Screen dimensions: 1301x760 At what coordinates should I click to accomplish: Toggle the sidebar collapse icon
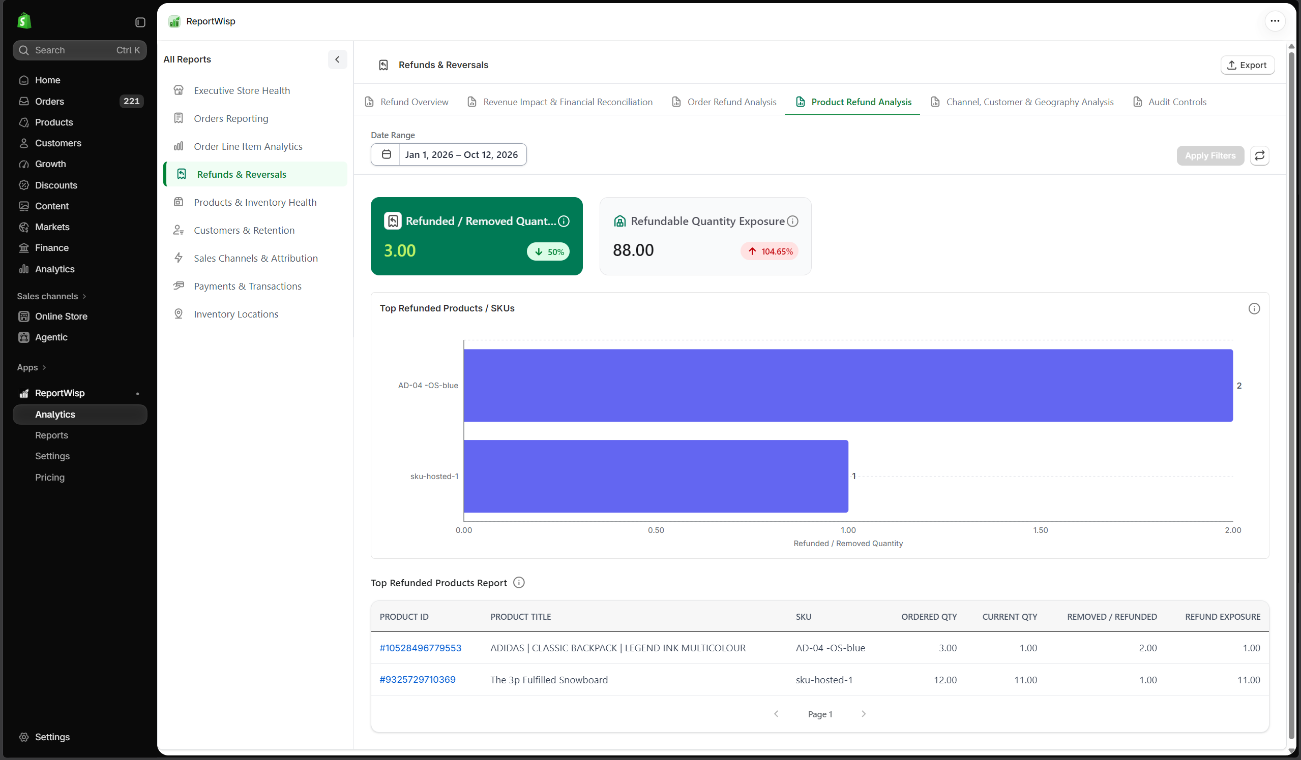click(140, 22)
